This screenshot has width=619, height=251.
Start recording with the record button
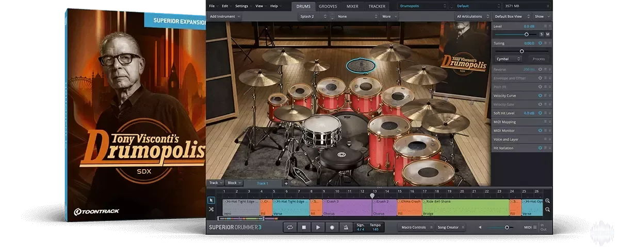point(332,227)
